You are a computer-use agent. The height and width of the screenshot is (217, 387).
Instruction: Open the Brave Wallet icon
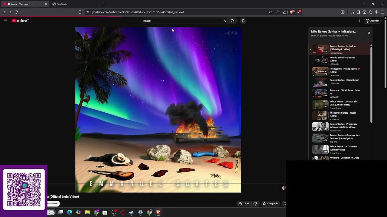pyautogui.click(x=364, y=12)
